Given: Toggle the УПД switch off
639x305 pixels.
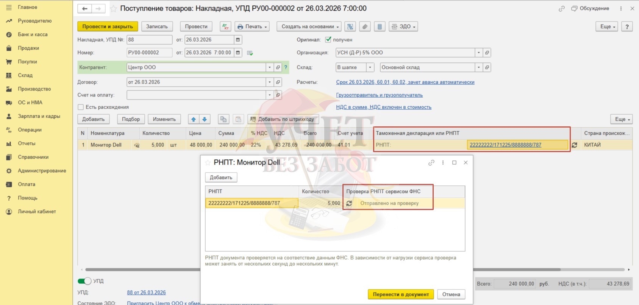Looking at the screenshot, I should point(84,281).
